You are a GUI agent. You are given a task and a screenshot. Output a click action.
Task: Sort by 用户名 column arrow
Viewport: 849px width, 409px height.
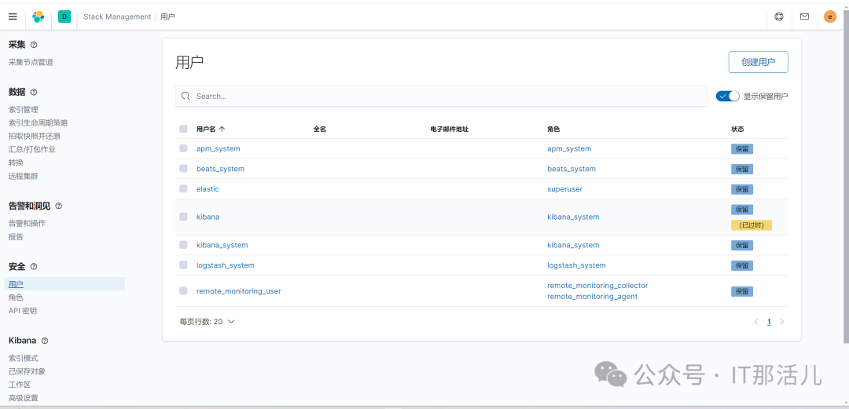pos(222,130)
